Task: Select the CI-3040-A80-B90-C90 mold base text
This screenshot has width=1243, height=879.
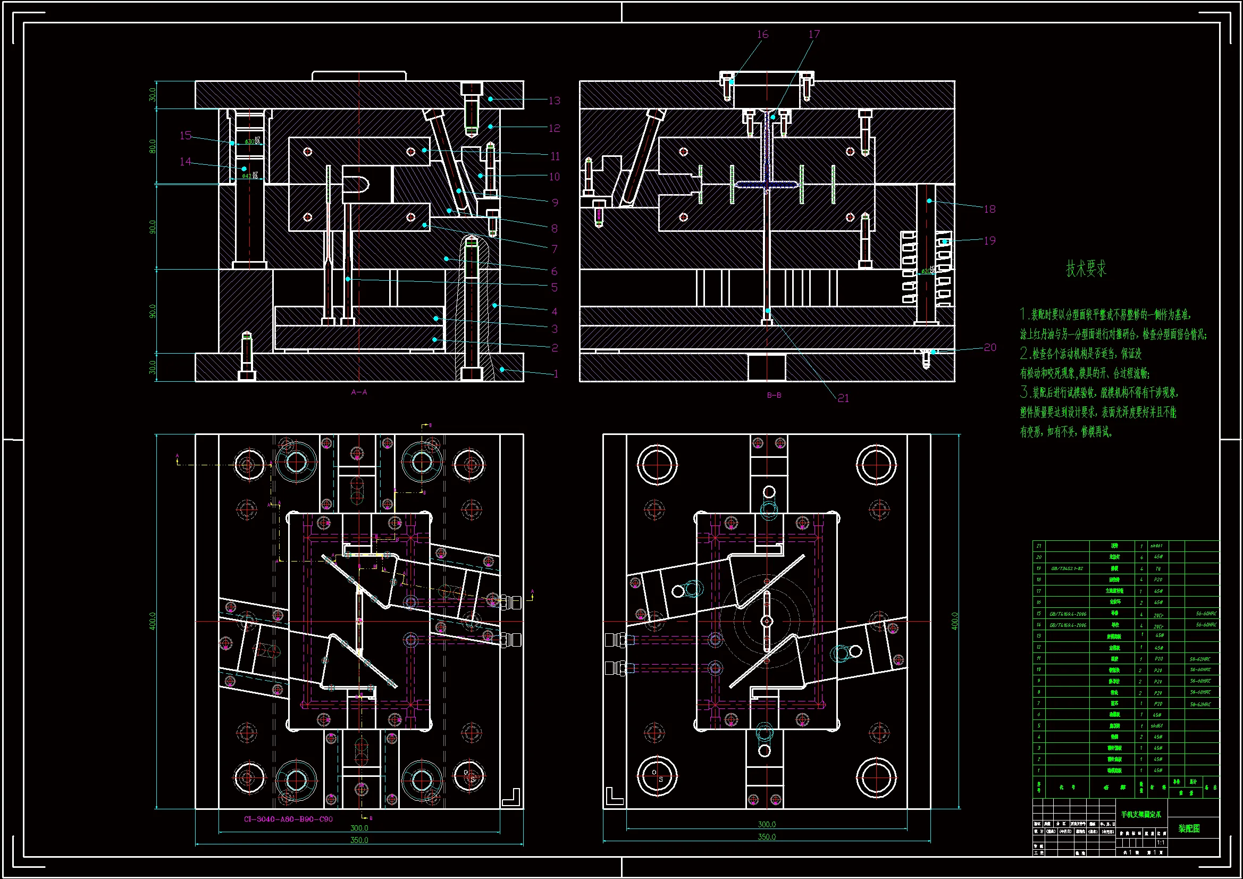Action: [288, 819]
